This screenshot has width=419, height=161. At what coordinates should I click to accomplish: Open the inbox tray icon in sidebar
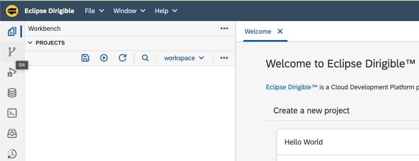pos(12,134)
